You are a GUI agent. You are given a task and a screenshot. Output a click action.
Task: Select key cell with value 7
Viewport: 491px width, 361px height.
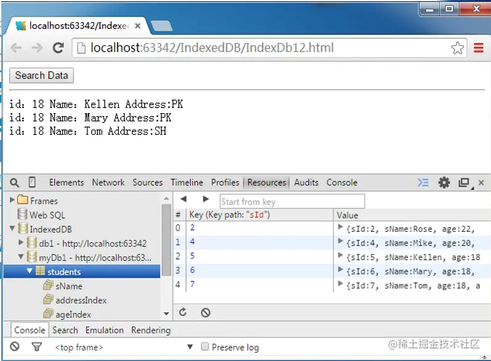[x=259, y=284]
